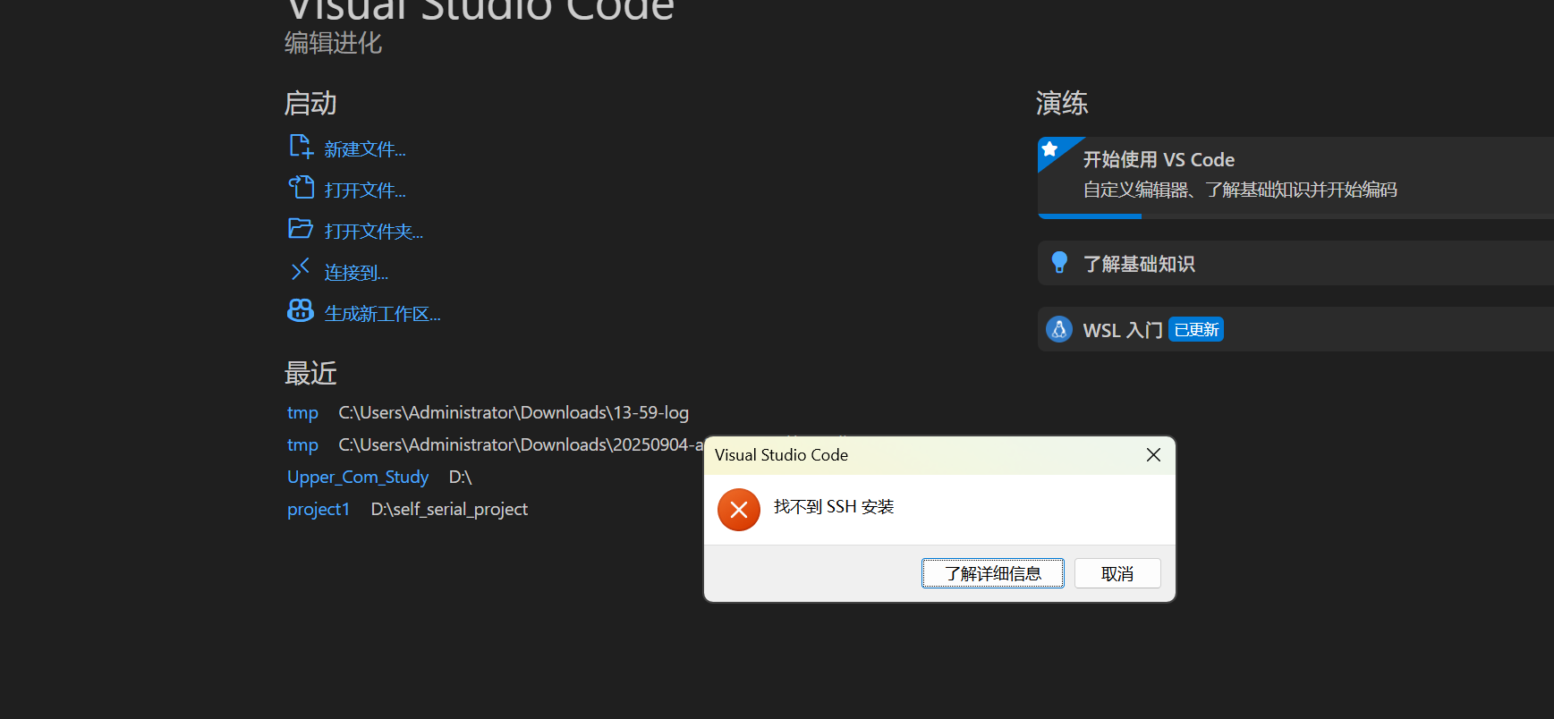Open 开始使用 VS Code walkthrough

click(1295, 176)
